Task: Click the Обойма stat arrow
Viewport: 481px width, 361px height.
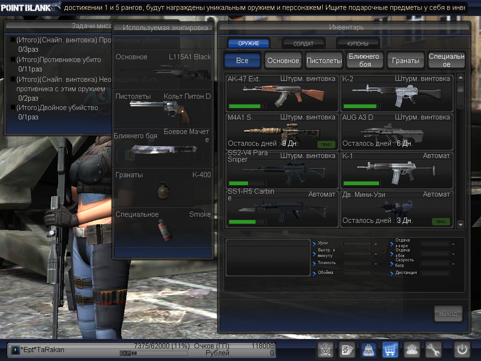Action: click(314, 274)
